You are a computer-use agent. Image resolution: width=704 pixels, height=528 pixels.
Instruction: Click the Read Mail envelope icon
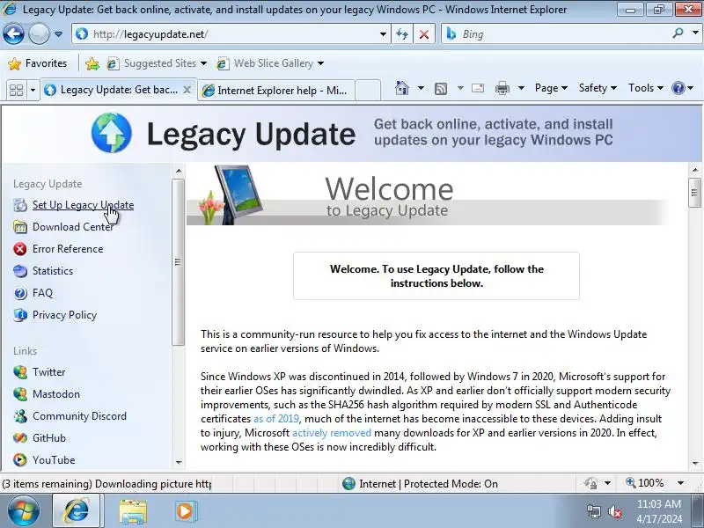478,88
